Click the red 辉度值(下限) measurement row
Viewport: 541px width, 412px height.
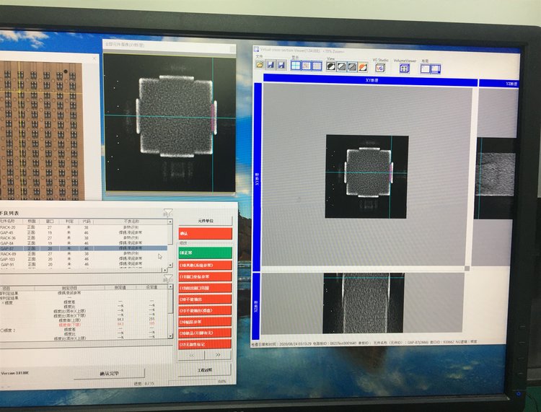pyautogui.click(x=84, y=325)
